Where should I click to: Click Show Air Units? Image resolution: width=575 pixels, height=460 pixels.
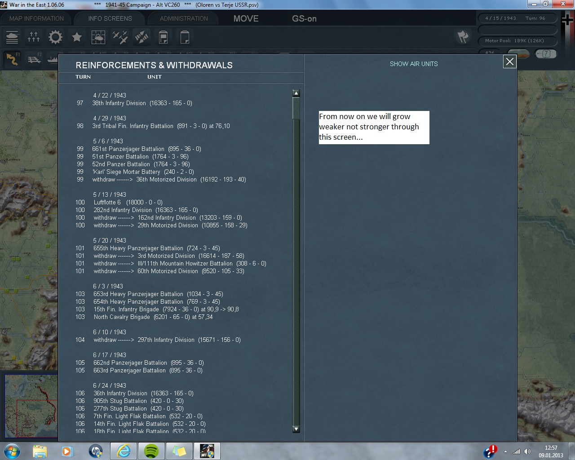pyautogui.click(x=414, y=64)
